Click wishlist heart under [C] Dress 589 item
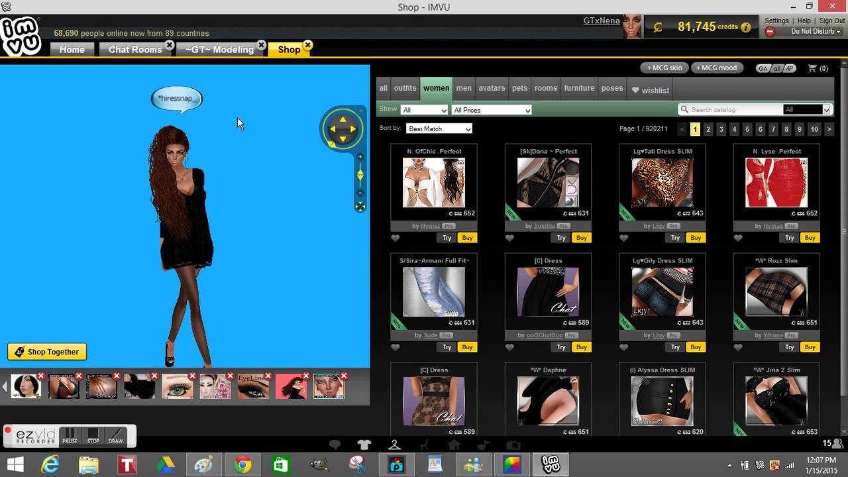This screenshot has height=477, width=848. tap(509, 347)
